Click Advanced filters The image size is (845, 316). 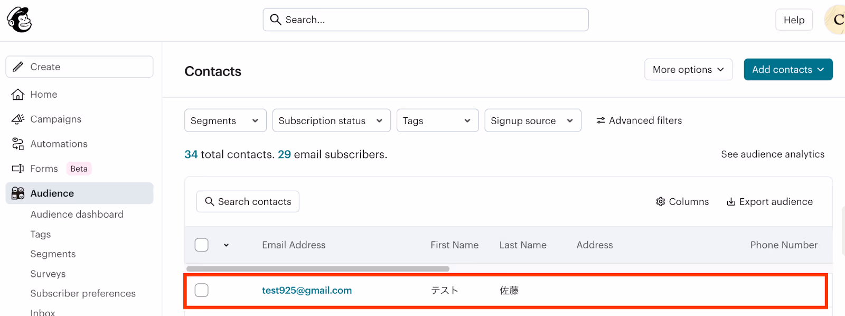click(639, 120)
